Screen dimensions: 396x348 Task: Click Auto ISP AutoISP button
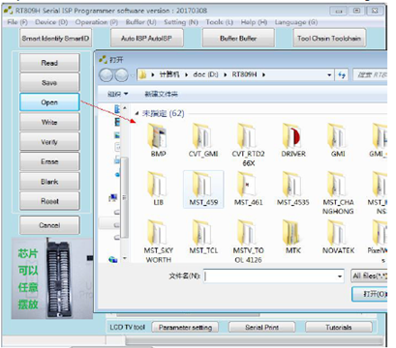click(147, 38)
